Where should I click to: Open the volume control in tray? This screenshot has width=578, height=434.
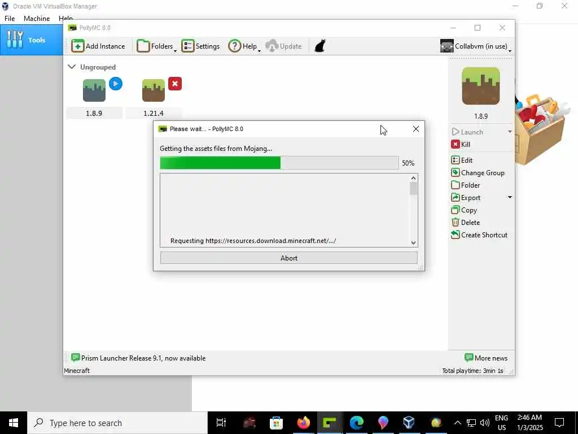coord(485,423)
